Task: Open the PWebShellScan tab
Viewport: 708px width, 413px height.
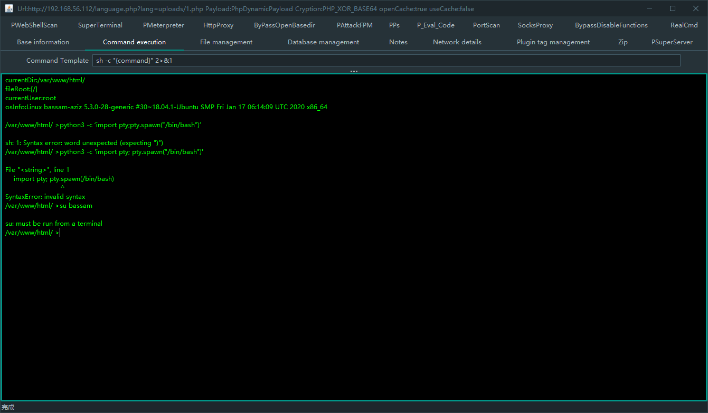Action: [34, 25]
